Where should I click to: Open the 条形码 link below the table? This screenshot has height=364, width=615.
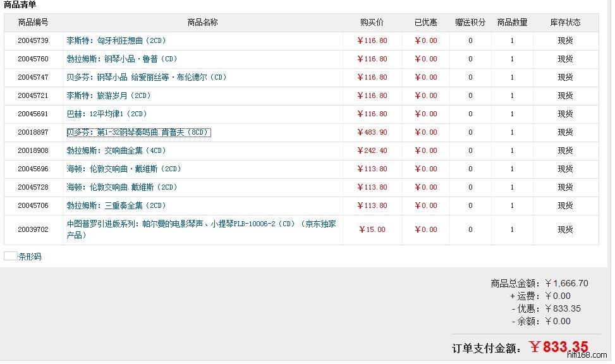(x=30, y=257)
